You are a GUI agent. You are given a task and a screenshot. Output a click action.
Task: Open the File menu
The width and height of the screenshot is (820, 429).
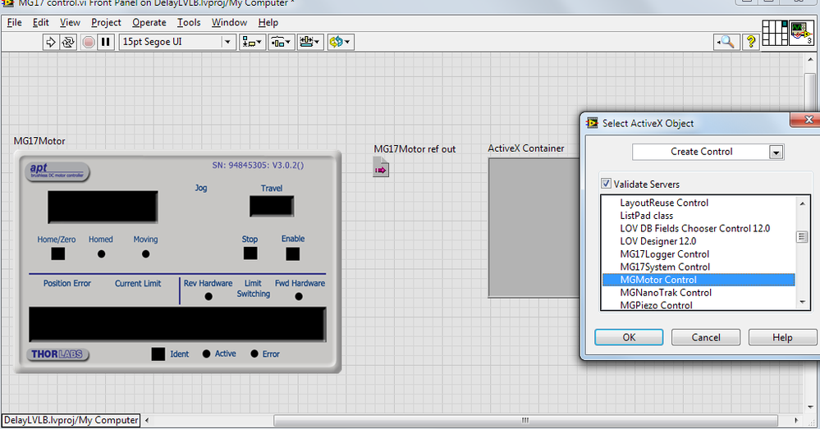(x=14, y=22)
